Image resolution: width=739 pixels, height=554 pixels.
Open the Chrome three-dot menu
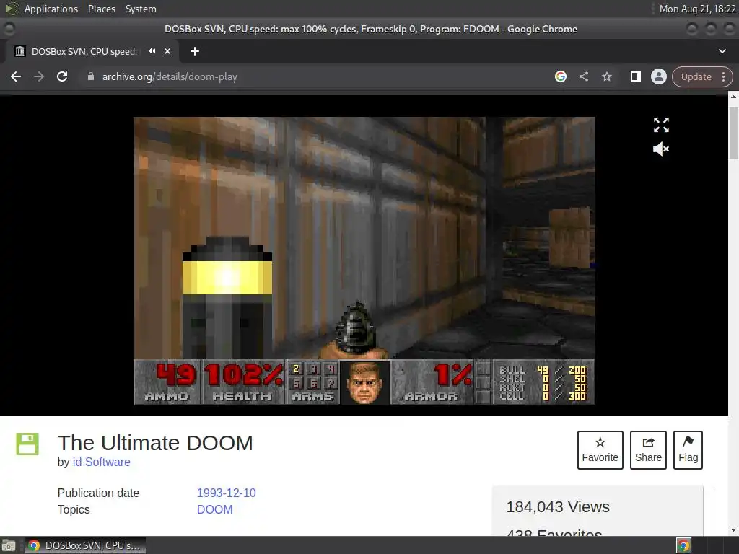coord(723,76)
